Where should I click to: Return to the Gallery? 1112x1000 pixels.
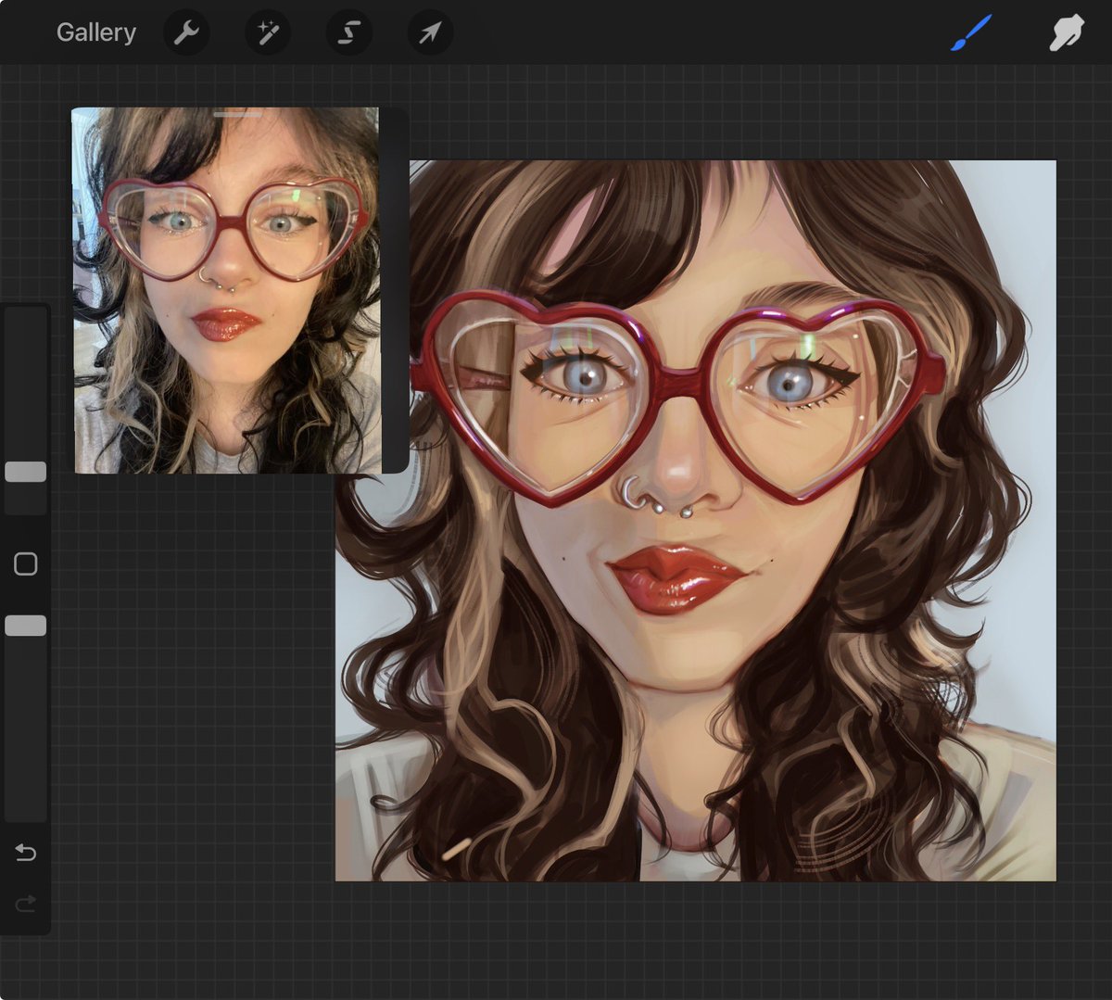coord(96,32)
